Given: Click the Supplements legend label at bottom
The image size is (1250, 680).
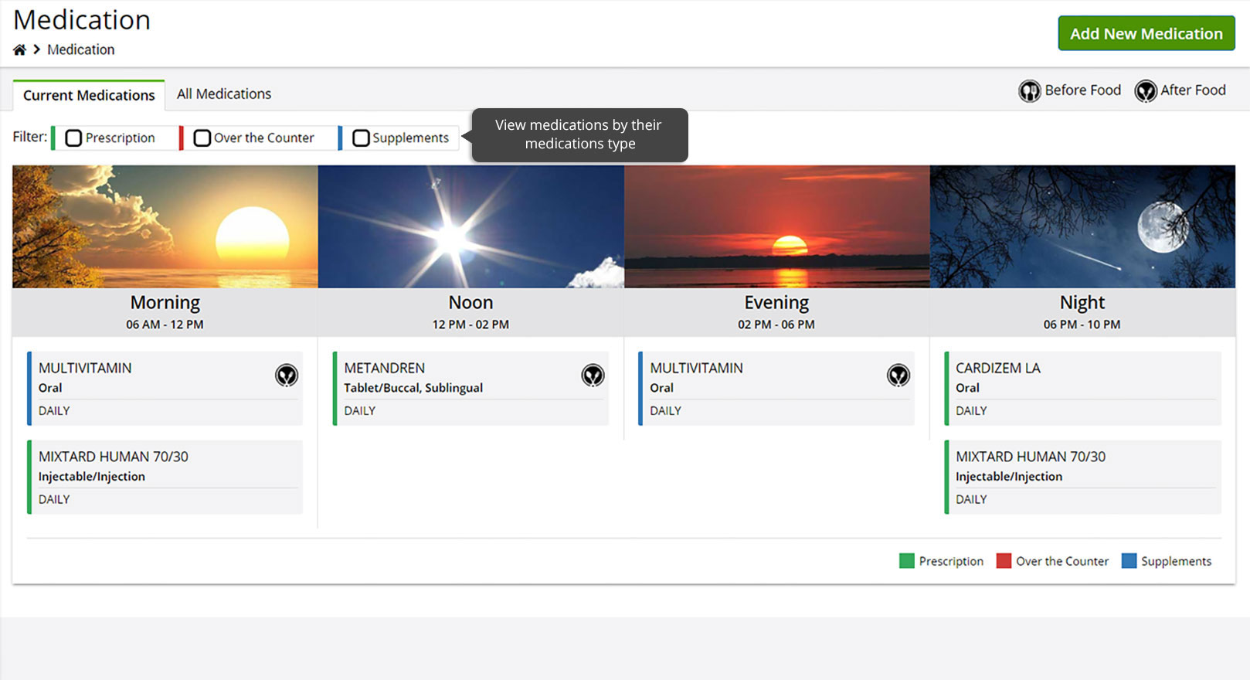Looking at the screenshot, I should (x=1176, y=562).
